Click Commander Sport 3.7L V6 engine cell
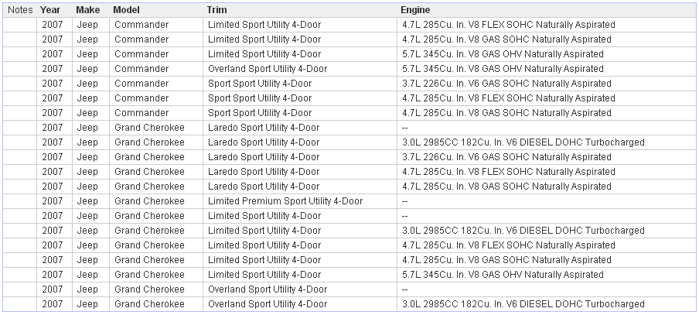This screenshot has width=699, height=315. 506,84
